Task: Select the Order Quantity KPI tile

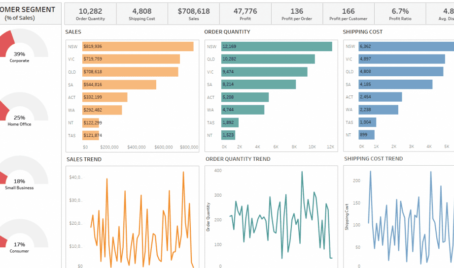Action: (x=90, y=14)
